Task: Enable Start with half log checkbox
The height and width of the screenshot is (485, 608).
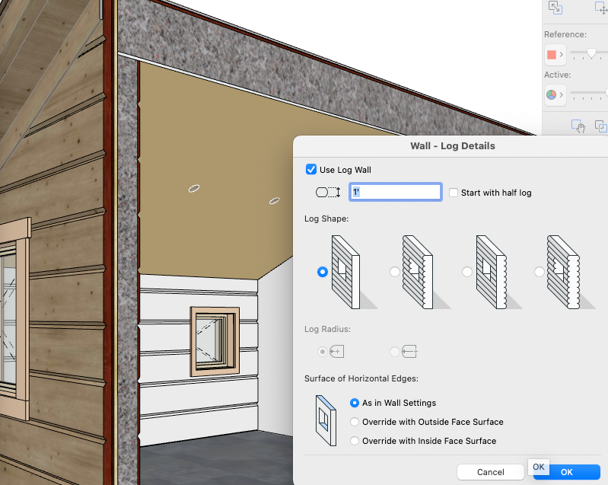Action: 454,193
